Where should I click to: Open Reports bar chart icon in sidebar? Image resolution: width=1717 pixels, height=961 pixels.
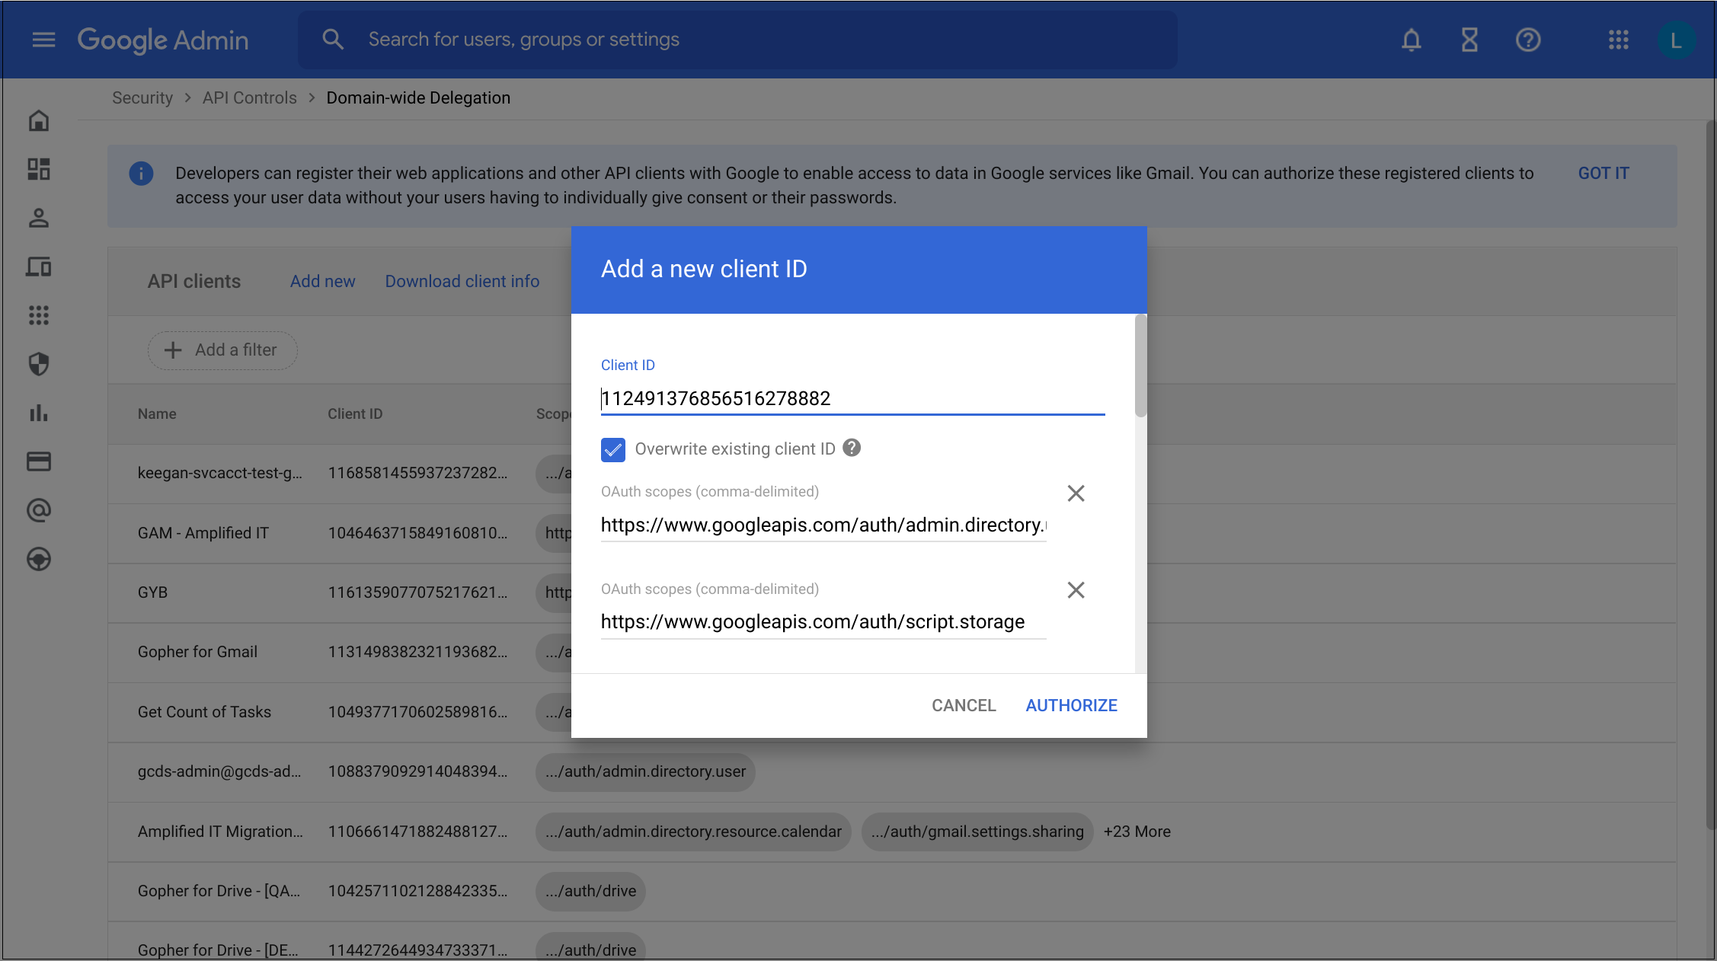pos(39,413)
